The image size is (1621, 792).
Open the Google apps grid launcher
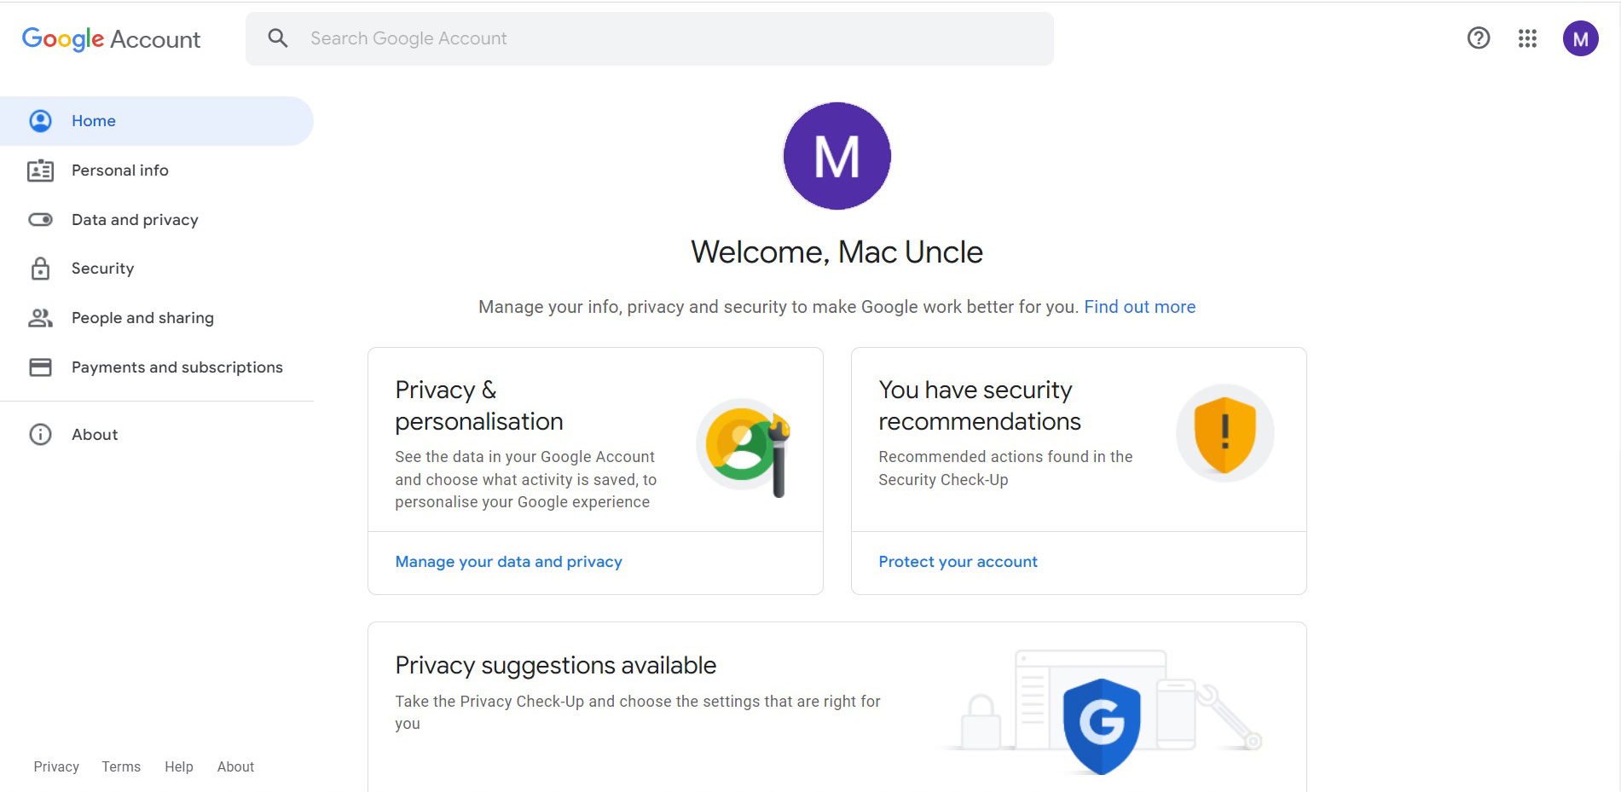pos(1527,38)
